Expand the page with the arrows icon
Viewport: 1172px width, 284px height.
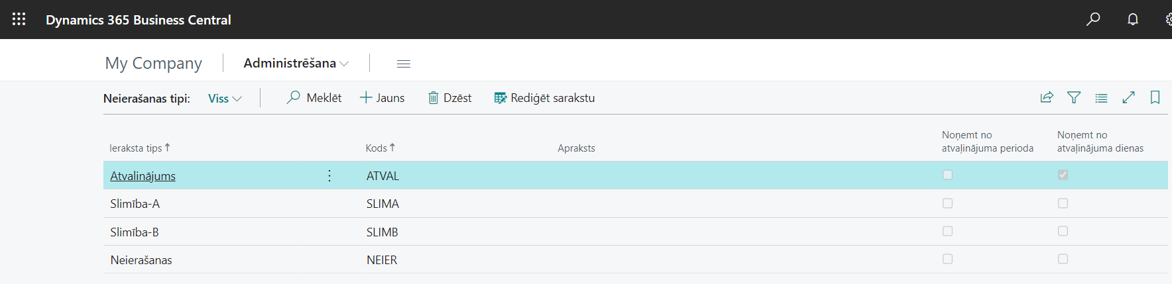[x=1128, y=98]
